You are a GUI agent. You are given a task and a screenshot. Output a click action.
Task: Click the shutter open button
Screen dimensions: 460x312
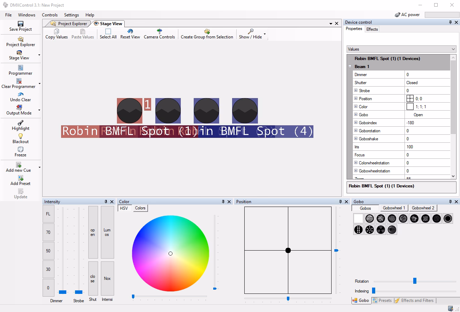click(x=93, y=232)
